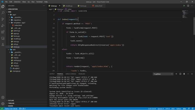Create a new terminal with plus icon
The width and height of the screenshot is (195, 110).
point(176,74)
